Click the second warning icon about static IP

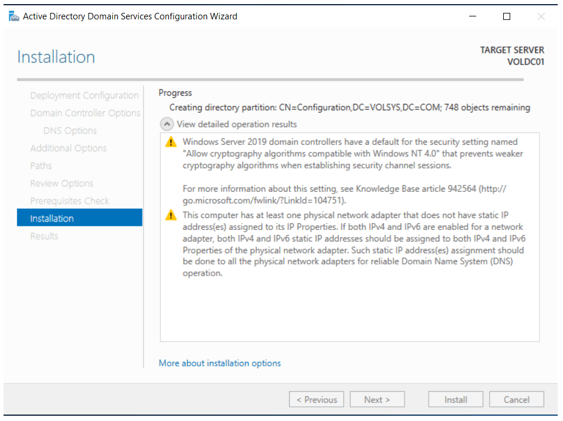tap(170, 215)
